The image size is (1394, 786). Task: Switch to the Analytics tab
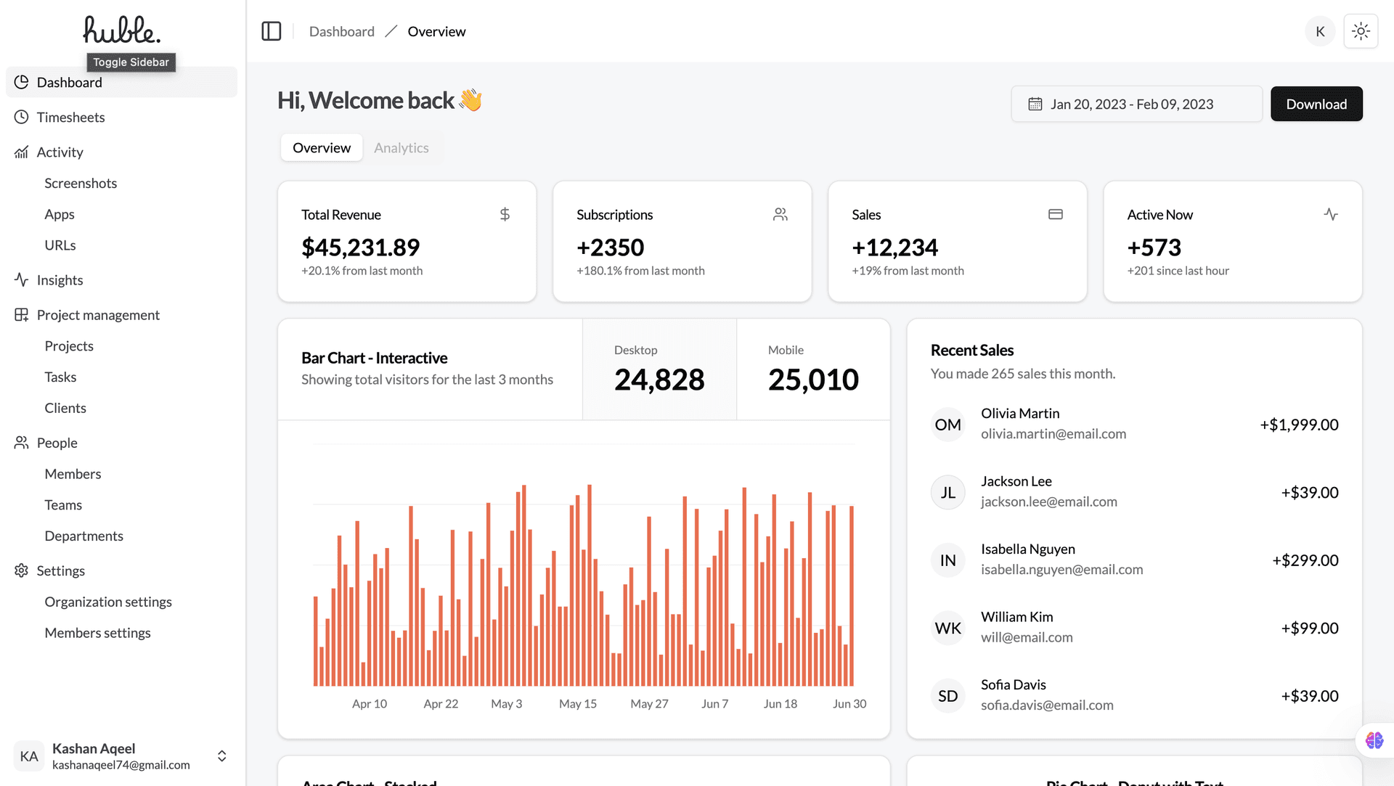tap(401, 147)
